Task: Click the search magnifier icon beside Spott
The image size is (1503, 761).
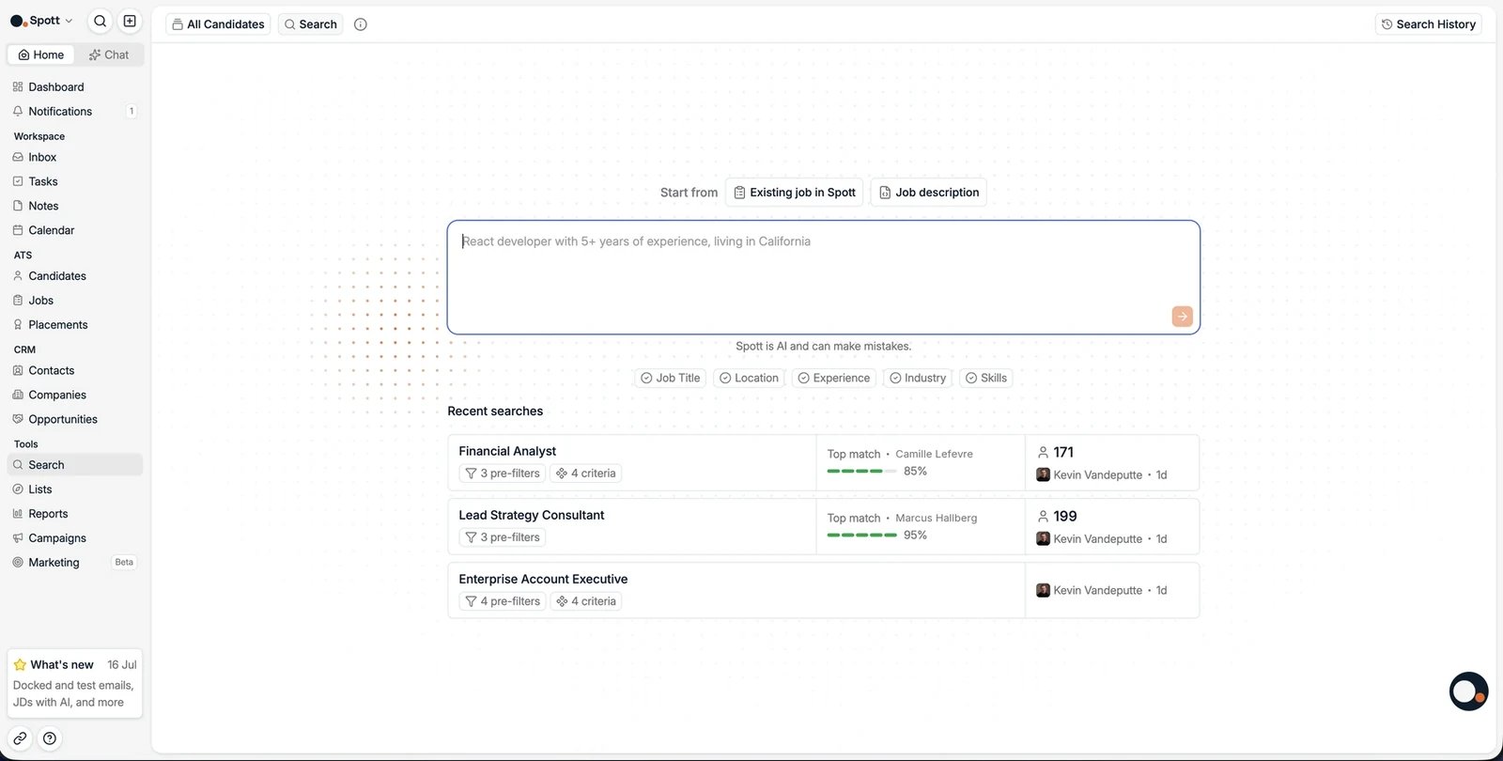Action: pos(101,21)
